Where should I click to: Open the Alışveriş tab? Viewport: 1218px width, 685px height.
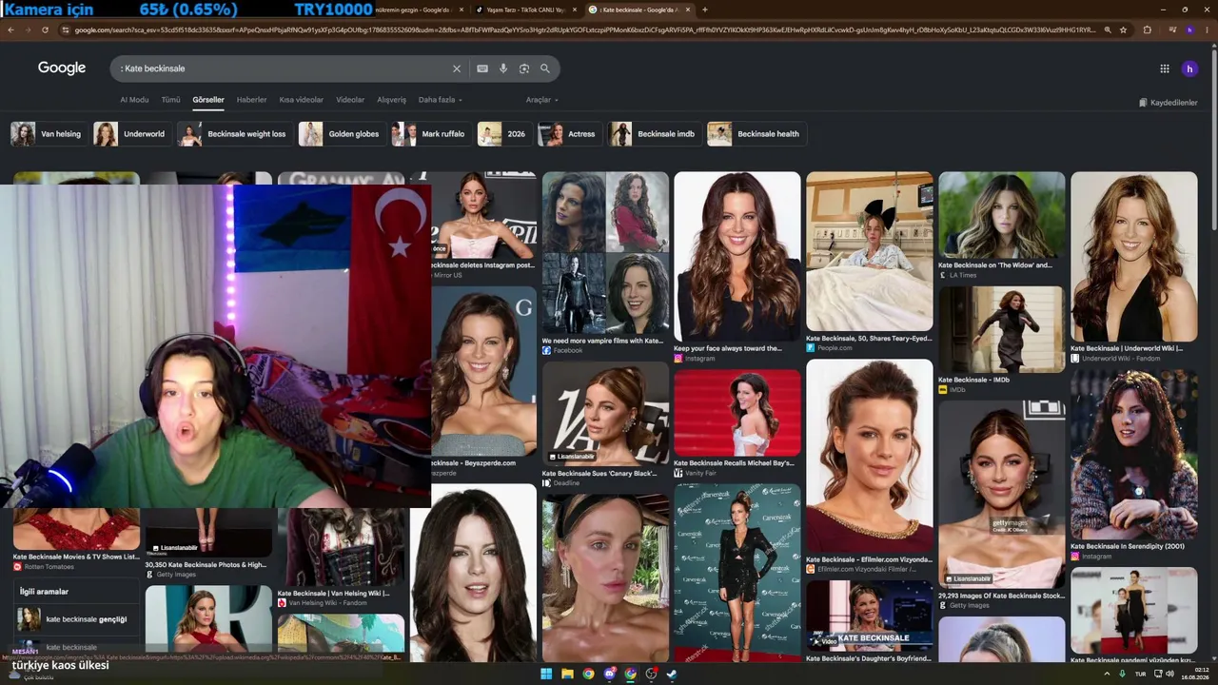point(391,100)
